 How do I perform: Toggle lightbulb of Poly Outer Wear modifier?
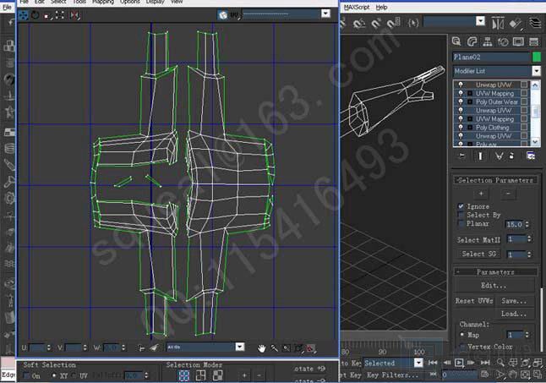tap(461, 101)
